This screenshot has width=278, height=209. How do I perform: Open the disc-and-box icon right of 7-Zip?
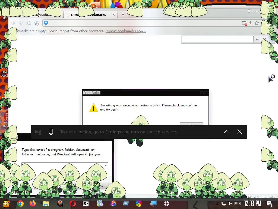point(100,204)
